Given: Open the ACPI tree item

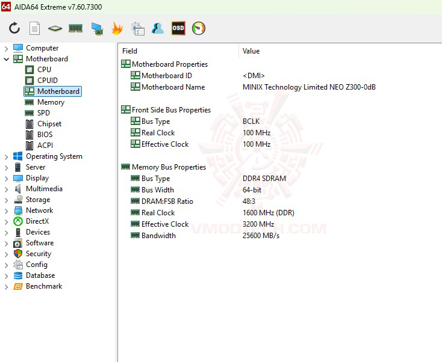Looking at the screenshot, I should pyautogui.click(x=39, y=146).
